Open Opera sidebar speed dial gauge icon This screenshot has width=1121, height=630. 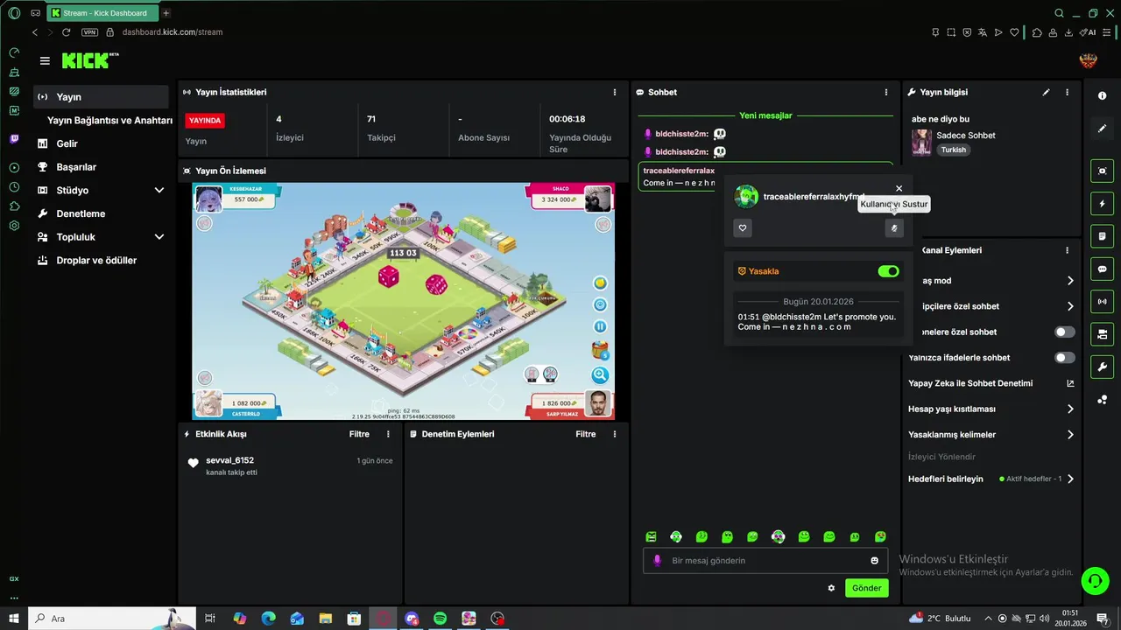pos(14,52)
